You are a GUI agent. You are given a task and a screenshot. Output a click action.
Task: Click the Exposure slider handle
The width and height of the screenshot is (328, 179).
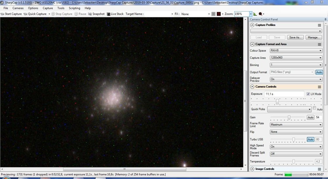pos(277,102)
